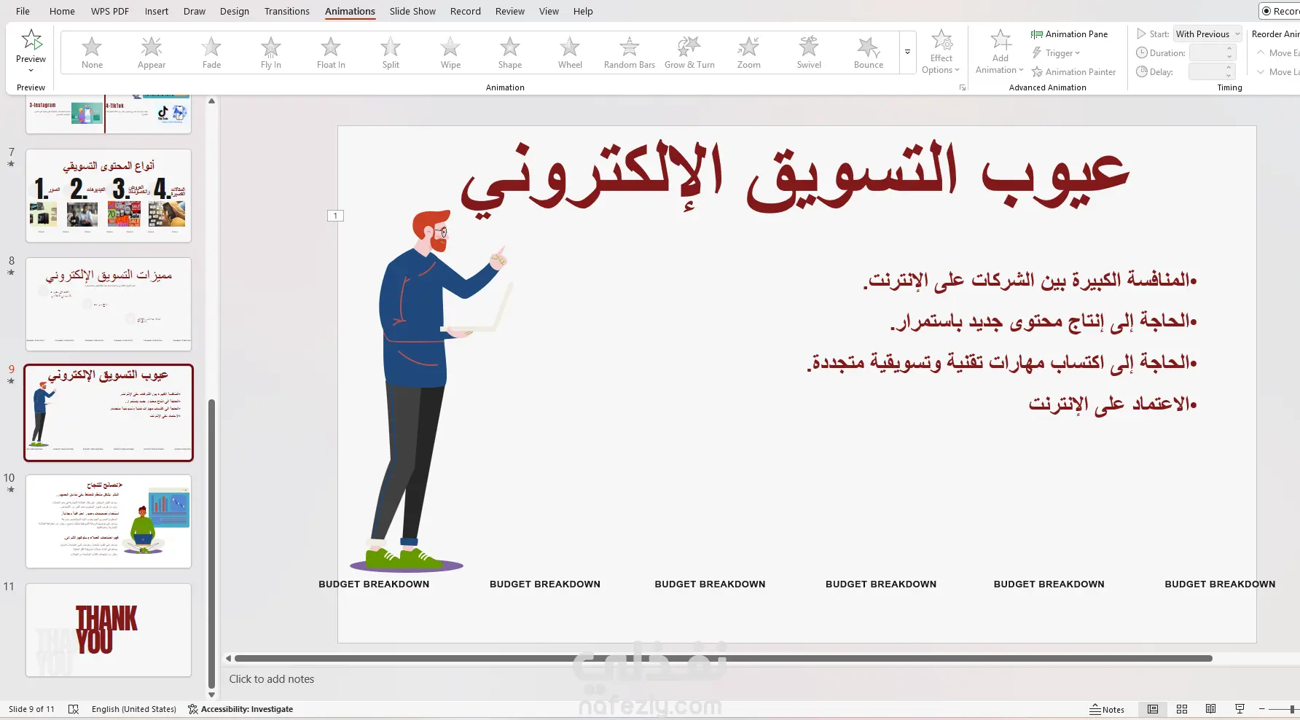Click Move Earlier reorder button

point(1279,53)
